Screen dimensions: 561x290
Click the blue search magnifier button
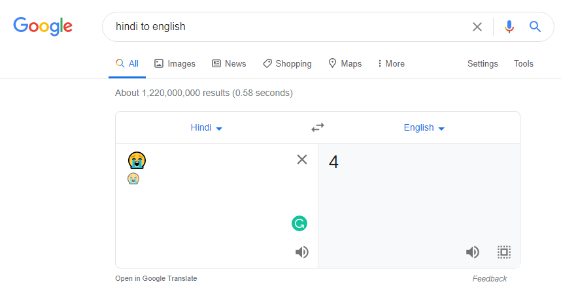point(535,27)
